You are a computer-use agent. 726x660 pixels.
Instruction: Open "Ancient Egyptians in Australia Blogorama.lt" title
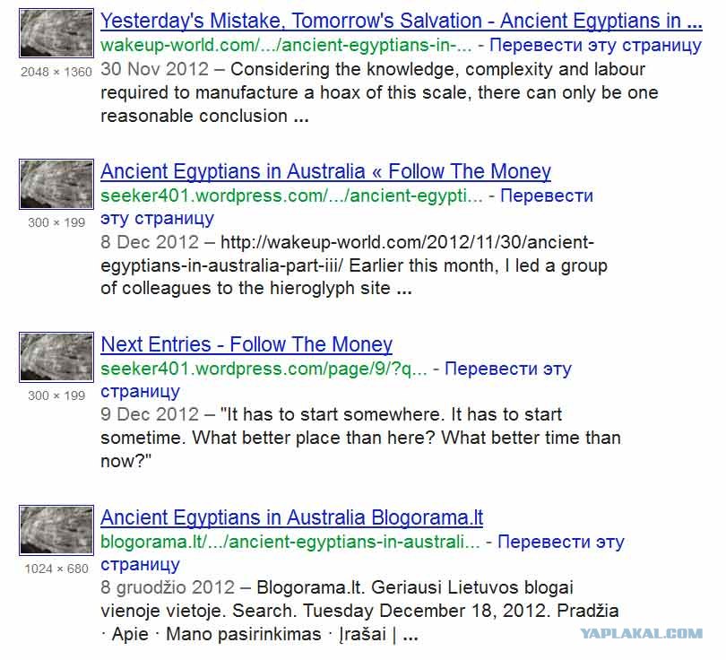point(291,517)
